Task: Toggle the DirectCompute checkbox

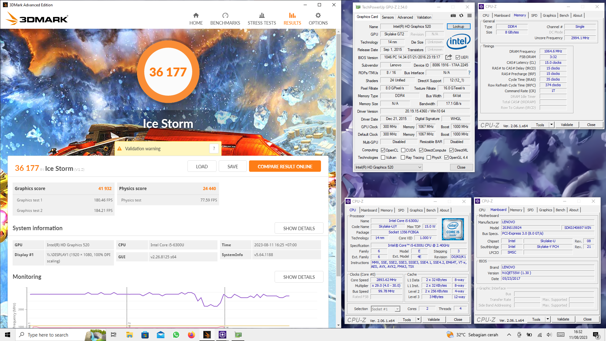Action: [421, 150]
